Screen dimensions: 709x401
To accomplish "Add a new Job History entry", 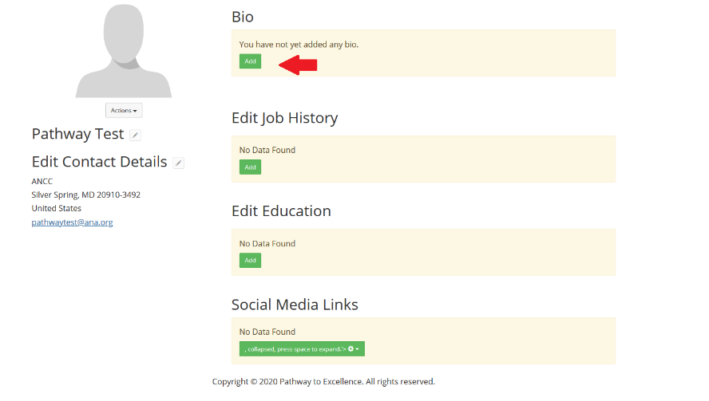I will tap(250, 167).
